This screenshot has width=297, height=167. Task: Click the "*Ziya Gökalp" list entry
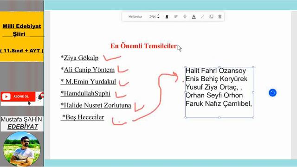79,58
